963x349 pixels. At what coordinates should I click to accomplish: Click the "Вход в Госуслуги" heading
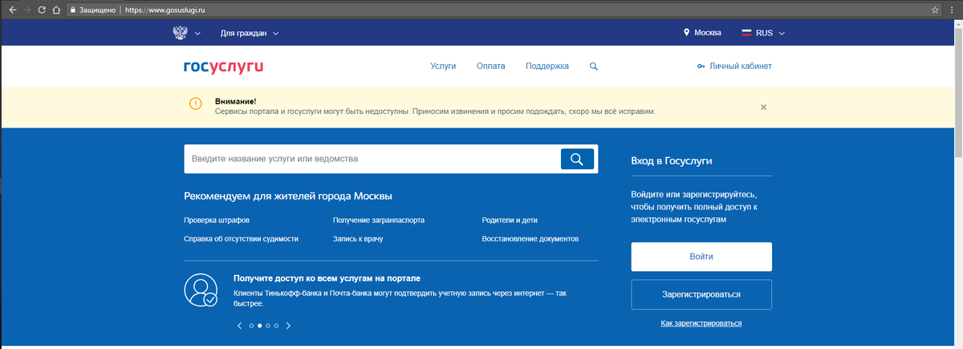click(x=672, y=161)
